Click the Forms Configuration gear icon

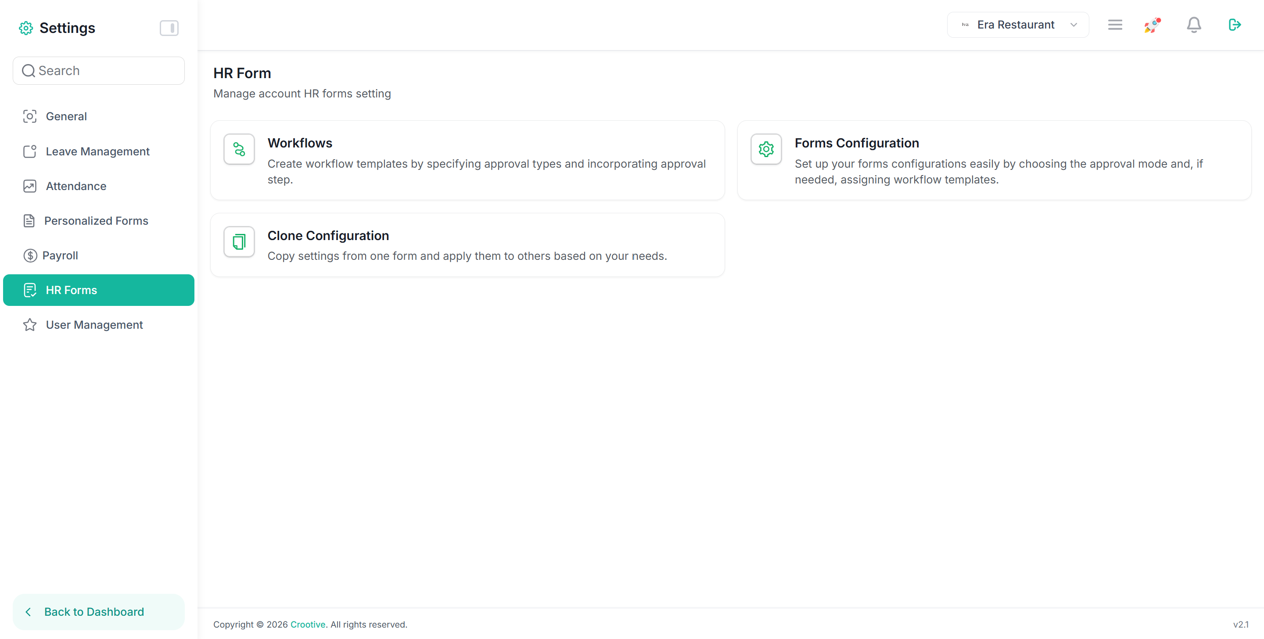point(766,149)
